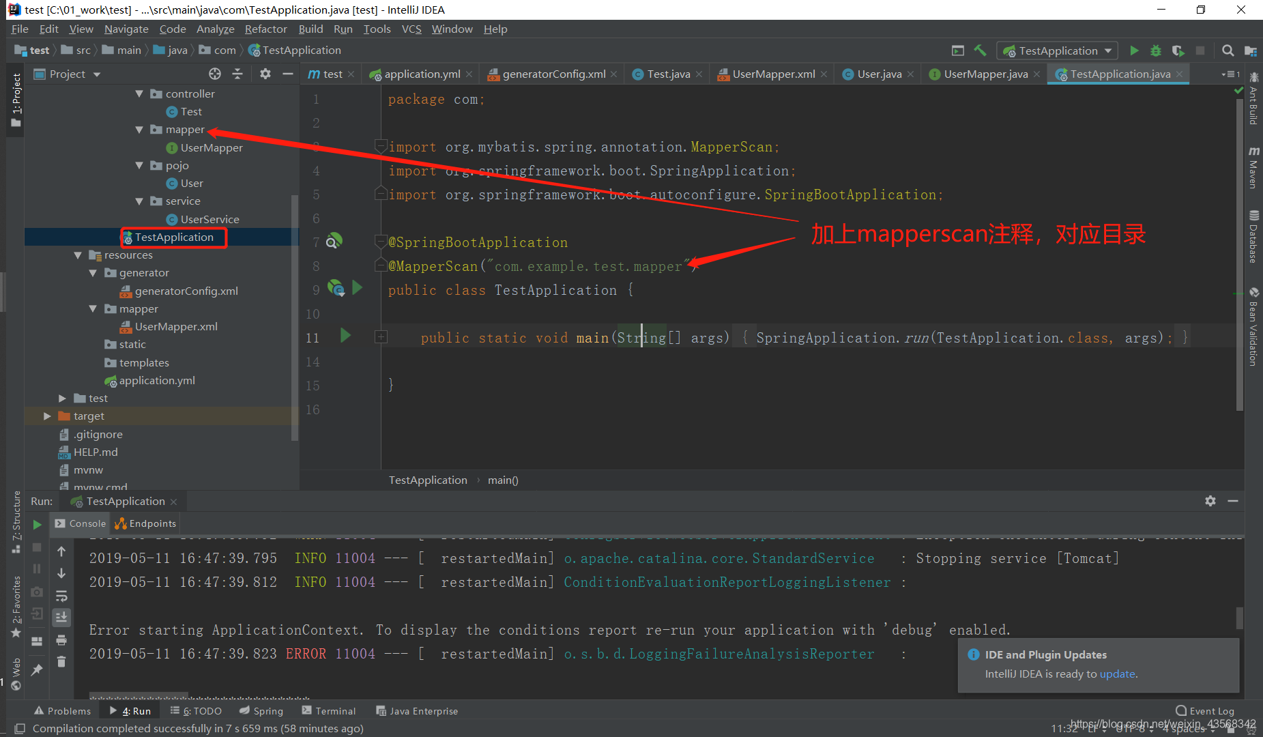Open the Spring tool window
Screen dimensions: 1263x737
coord(261,711)
